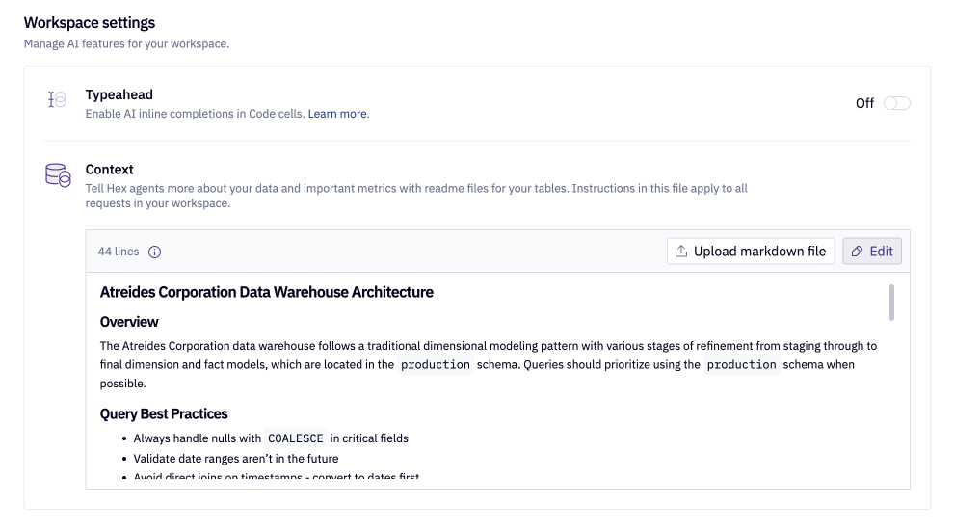Click the 44 lines label

118,252
